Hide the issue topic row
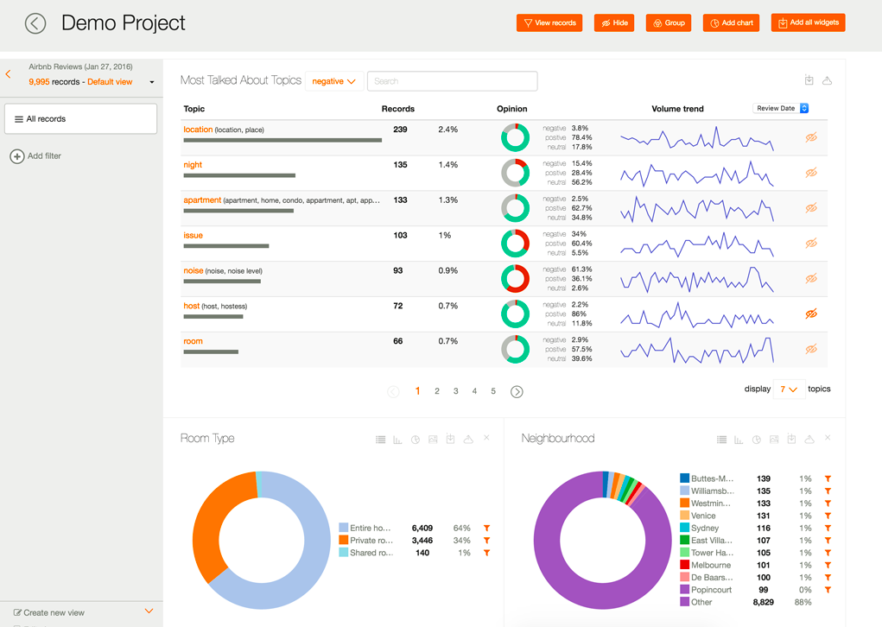Screen dimensions: 882x627 810,244
